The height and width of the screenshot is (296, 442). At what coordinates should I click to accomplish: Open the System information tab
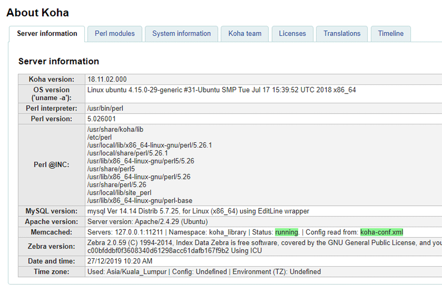(x=182, y=34)
